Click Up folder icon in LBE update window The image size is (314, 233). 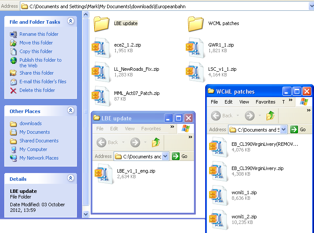pyautogui.click(x=156, y=142)
